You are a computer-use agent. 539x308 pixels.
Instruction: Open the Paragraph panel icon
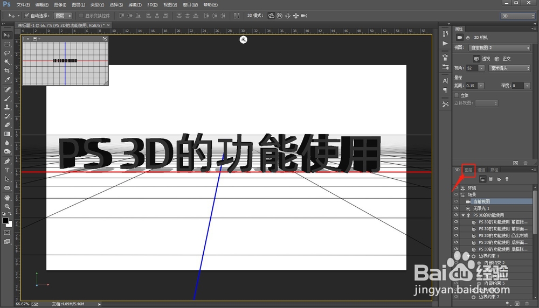point(446,90)
